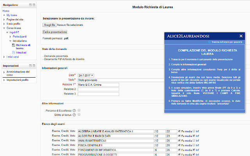Toggle Inf for Algoritmi e Basi di Dati

(194, 136)
